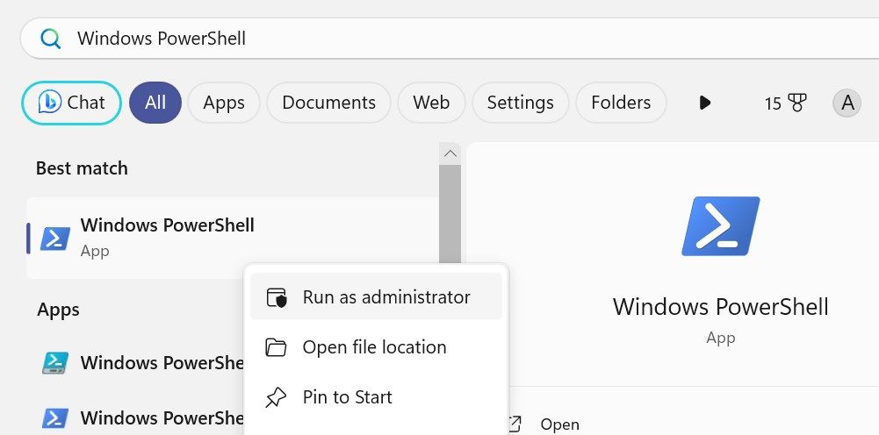Focus the search box containing Windows PowerShell
Image resolution: width=879 pixels, height=435 pixels.
pos(439,39)
